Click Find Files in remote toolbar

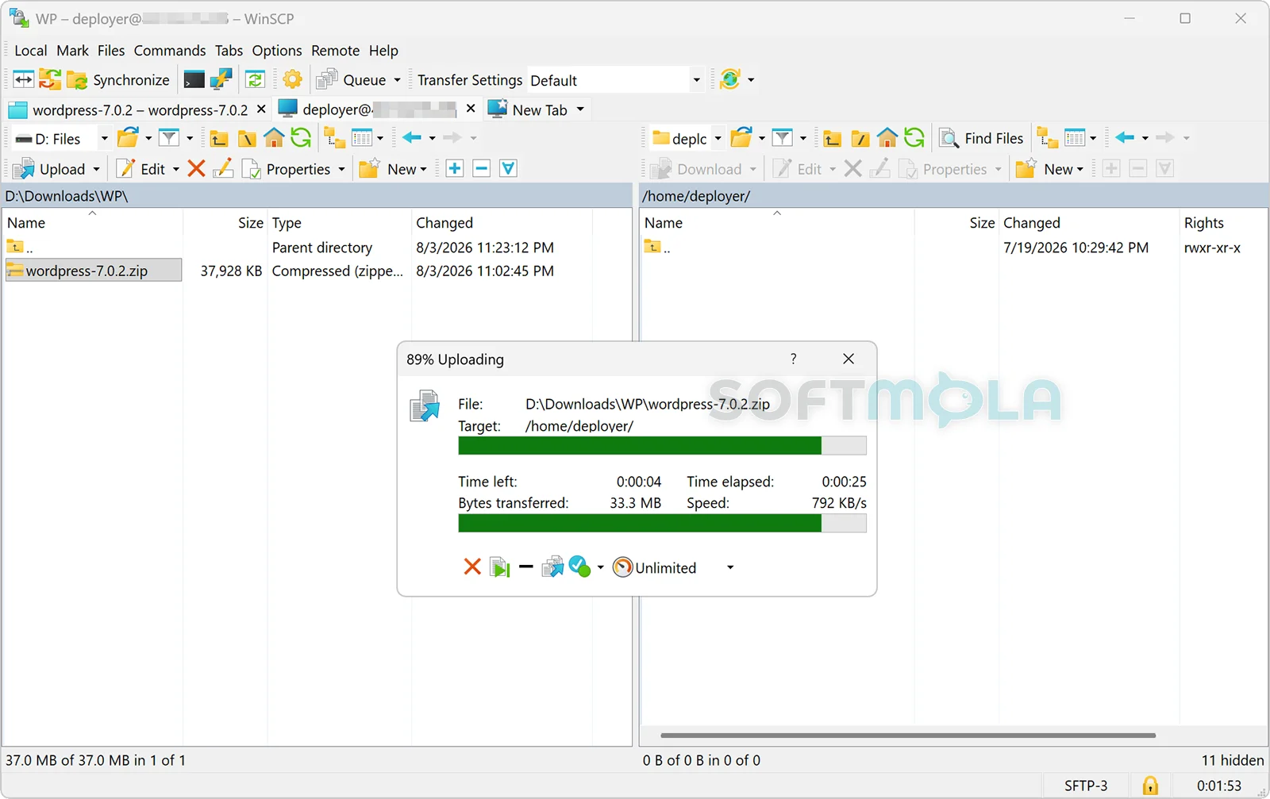(982, 138)
